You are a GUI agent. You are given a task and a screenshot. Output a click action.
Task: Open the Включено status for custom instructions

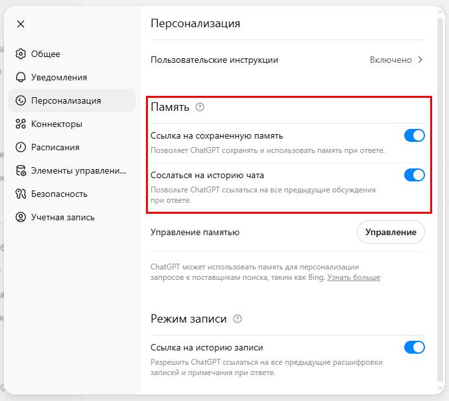391,60
